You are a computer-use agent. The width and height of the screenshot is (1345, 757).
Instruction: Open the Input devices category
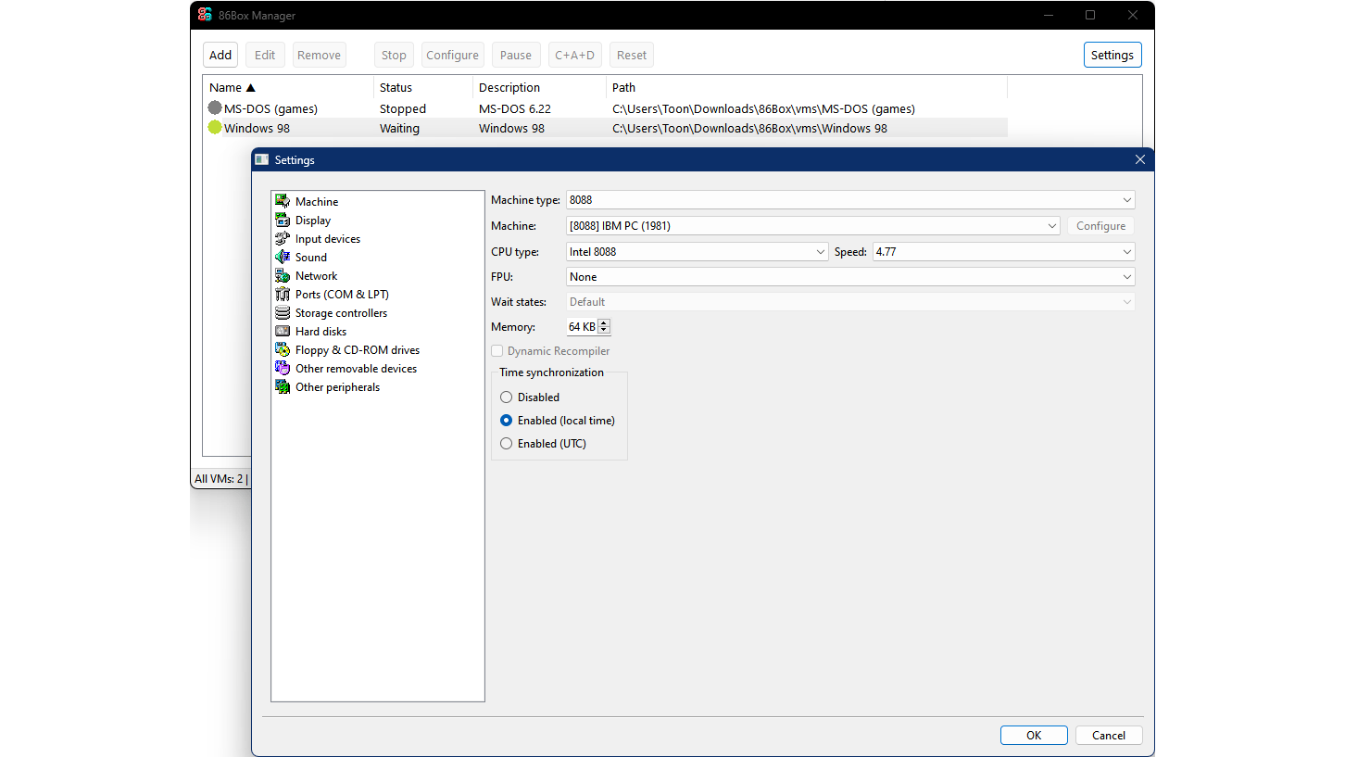click(328, 238)
